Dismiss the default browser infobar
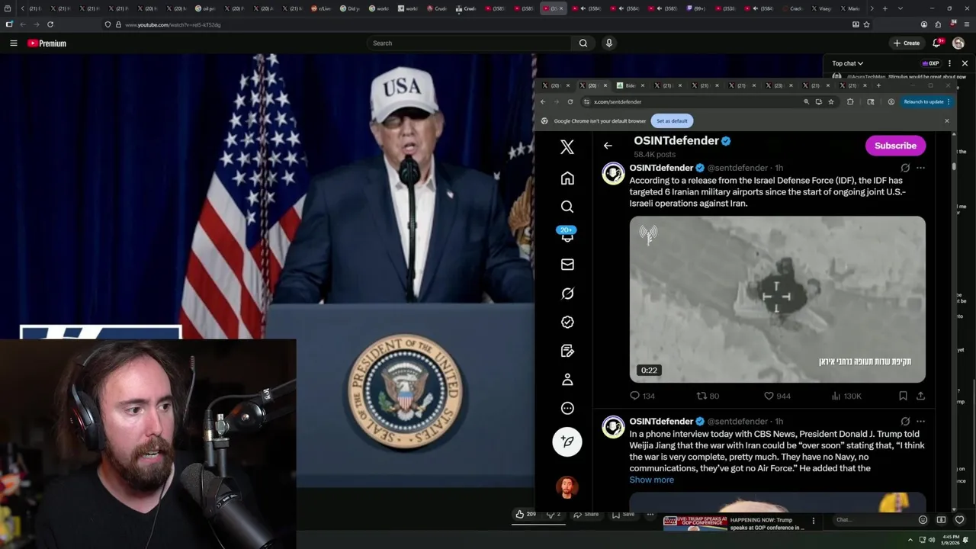Viewport: 976px width, 549px height. click(x=947, y=120)
